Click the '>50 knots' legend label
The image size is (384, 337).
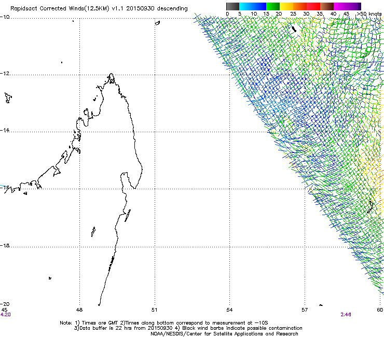click(x=369, y=14)
